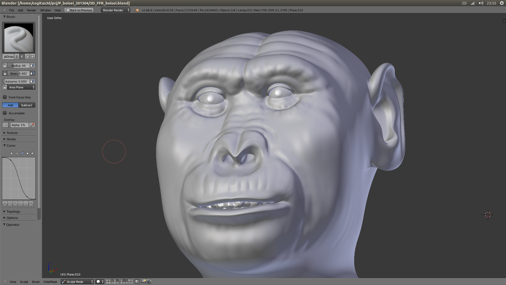Screen dimensions: 506x285
Task: Enable the Accumulate checkbox
Action: click(x=5, y=113)
